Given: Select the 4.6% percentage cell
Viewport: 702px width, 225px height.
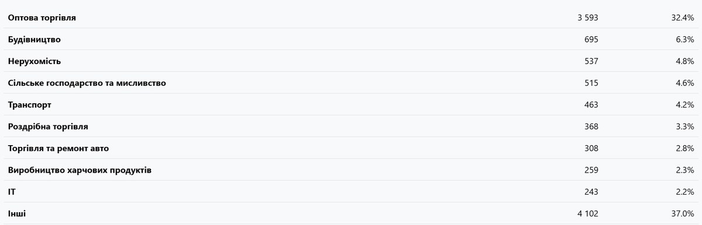Looking at the screenshot, I should [685, 83].
